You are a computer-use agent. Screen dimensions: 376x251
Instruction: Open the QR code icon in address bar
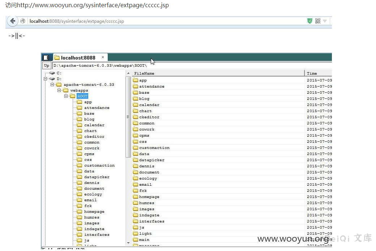pyautogui.click(x=318, y=21)
